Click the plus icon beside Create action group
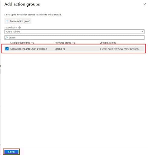Image resolution: width=148 pixels, height=155 pixels. (7, 21)
